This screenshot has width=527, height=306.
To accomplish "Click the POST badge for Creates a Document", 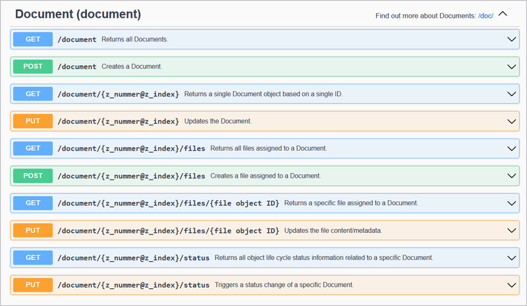I will [x=33, y=66].
